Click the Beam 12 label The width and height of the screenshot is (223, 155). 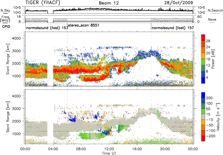coord(109,3)
